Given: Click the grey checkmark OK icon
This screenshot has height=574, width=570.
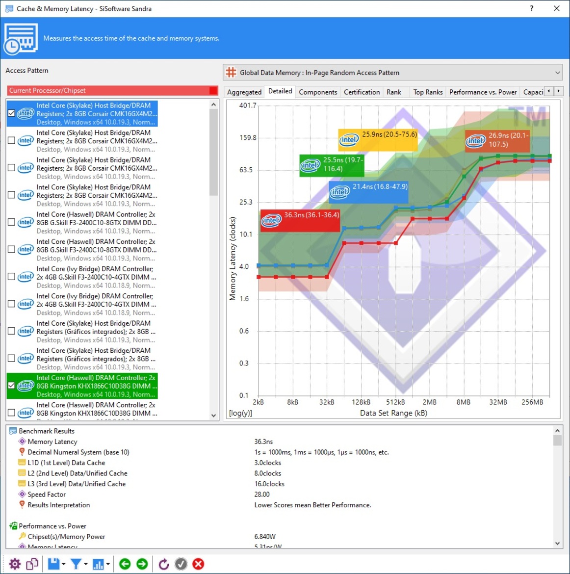Looking at the screenshot, I should tap(181, 564).
